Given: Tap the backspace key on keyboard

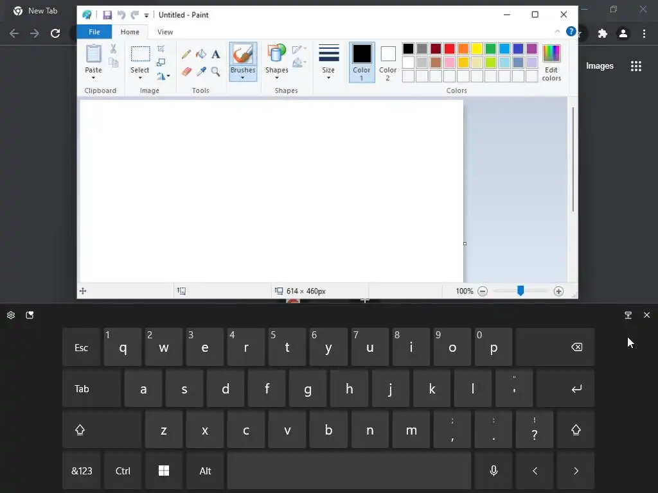Looking at the screenshot, I should [555, 347].
